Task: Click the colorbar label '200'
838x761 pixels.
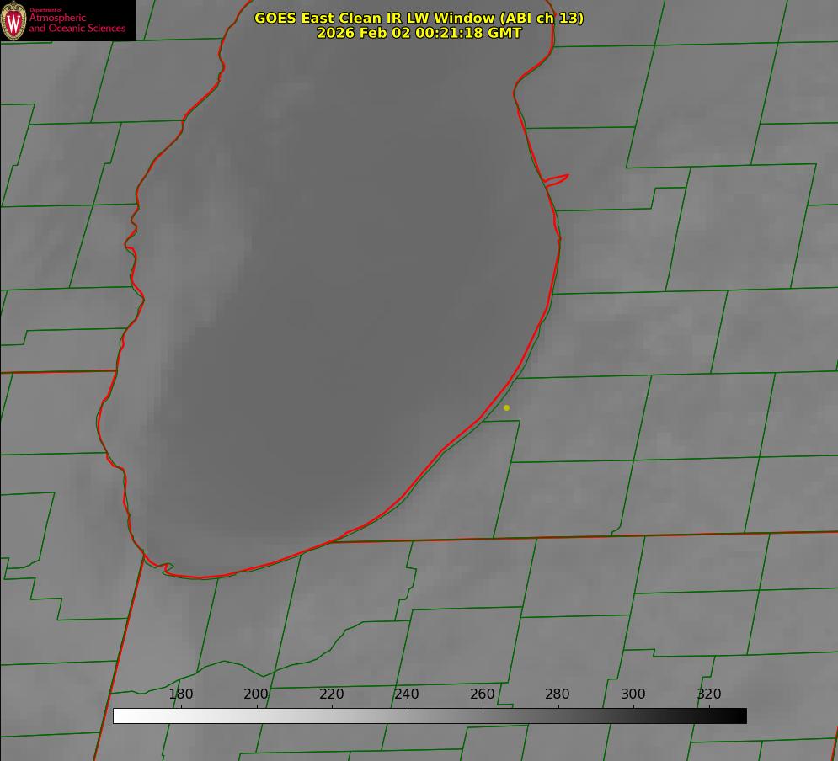Action: click(256, 694)
